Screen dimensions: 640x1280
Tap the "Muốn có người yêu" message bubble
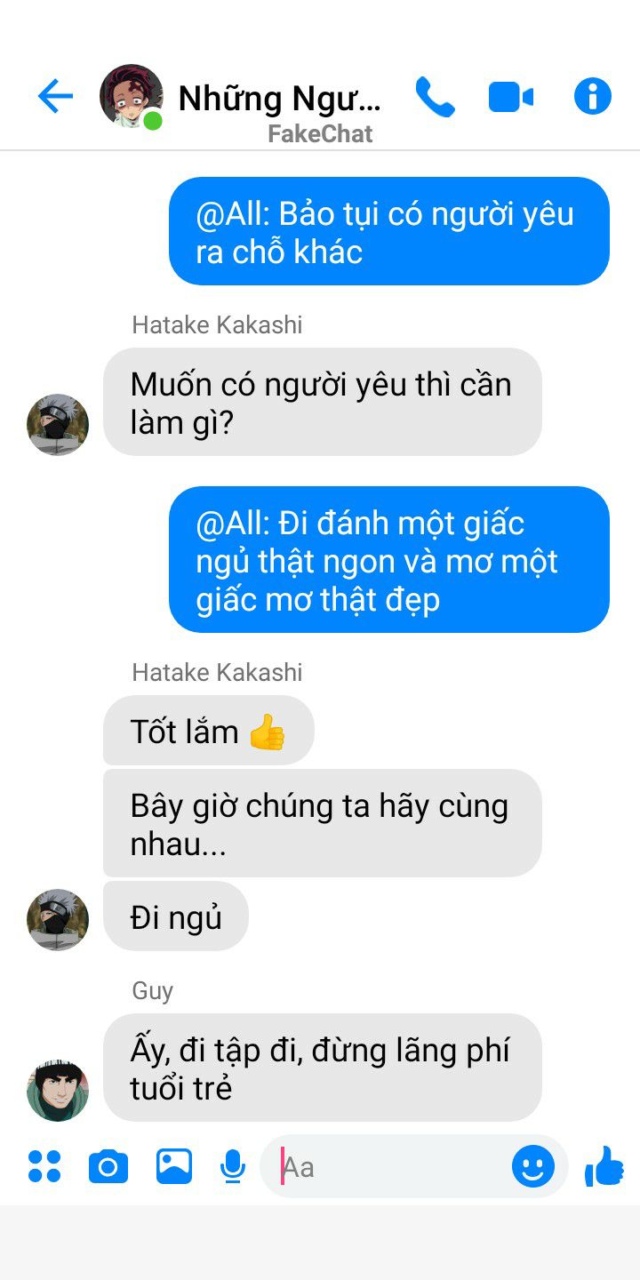pyautogui.click(x=323, y=402)
